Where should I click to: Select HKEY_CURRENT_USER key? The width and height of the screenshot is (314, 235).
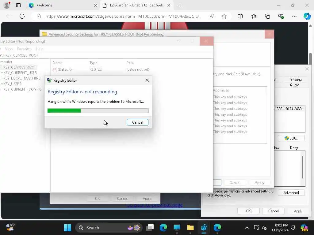[19, 73]
